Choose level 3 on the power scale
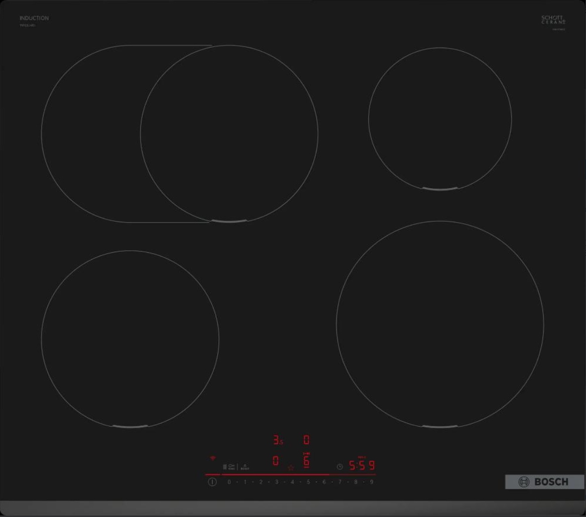 (x=277, y=482)
